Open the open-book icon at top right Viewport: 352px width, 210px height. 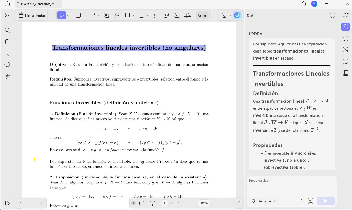(x=345, y=15)
